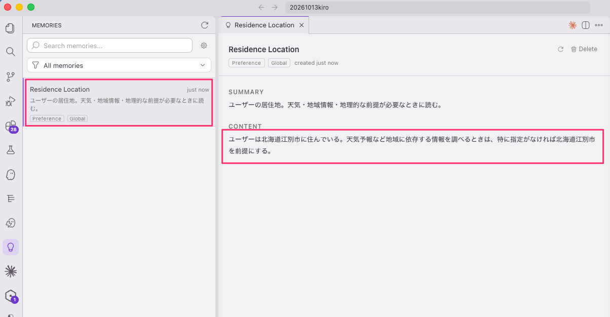The width and height of the screenshot is (610, 317).
Task: Select the Memories lightbulb icon
Action: 11,247
